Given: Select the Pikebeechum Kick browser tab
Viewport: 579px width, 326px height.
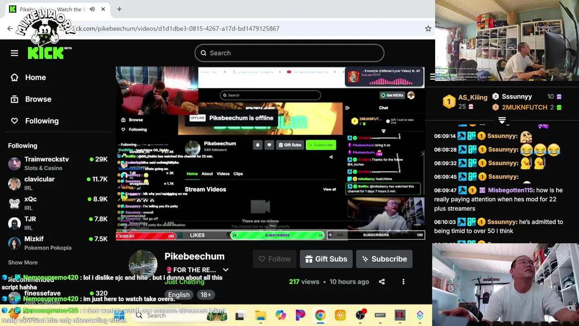Looking at the screenshot, I should tap(56, 9).
